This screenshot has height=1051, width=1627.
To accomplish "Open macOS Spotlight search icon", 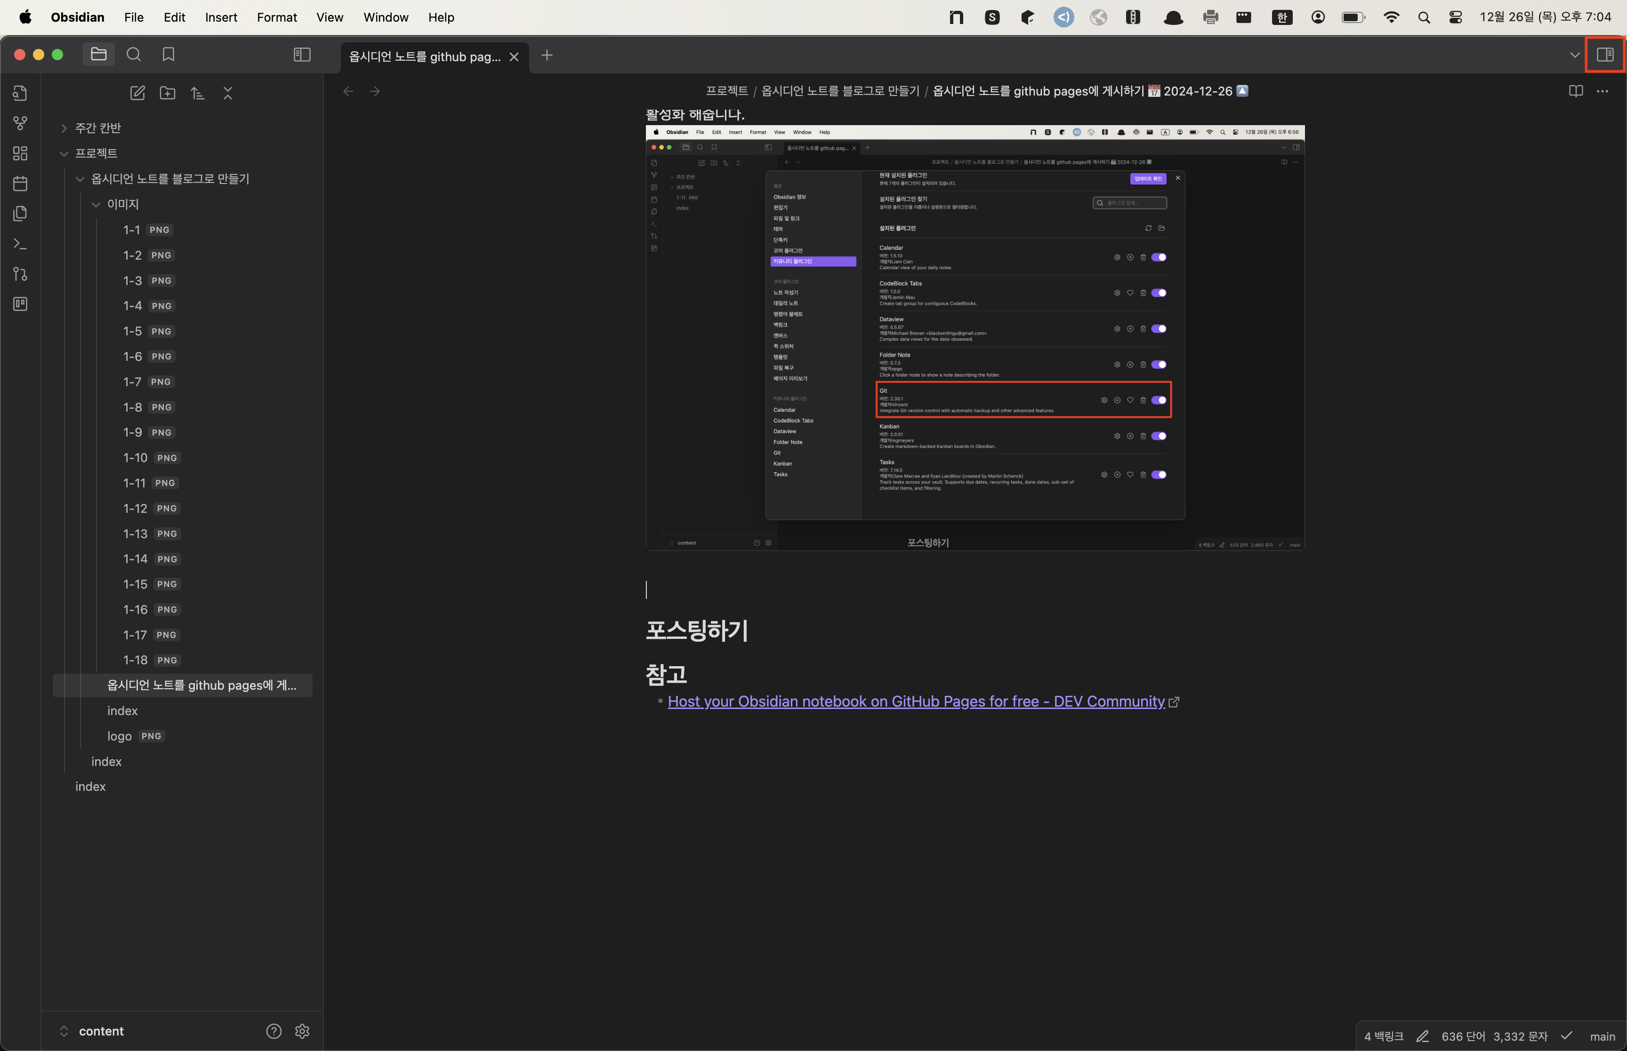I will click(1424, 17).
